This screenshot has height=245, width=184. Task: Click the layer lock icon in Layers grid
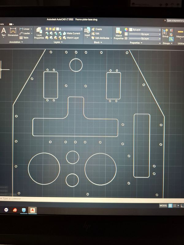tap(60, 33)
